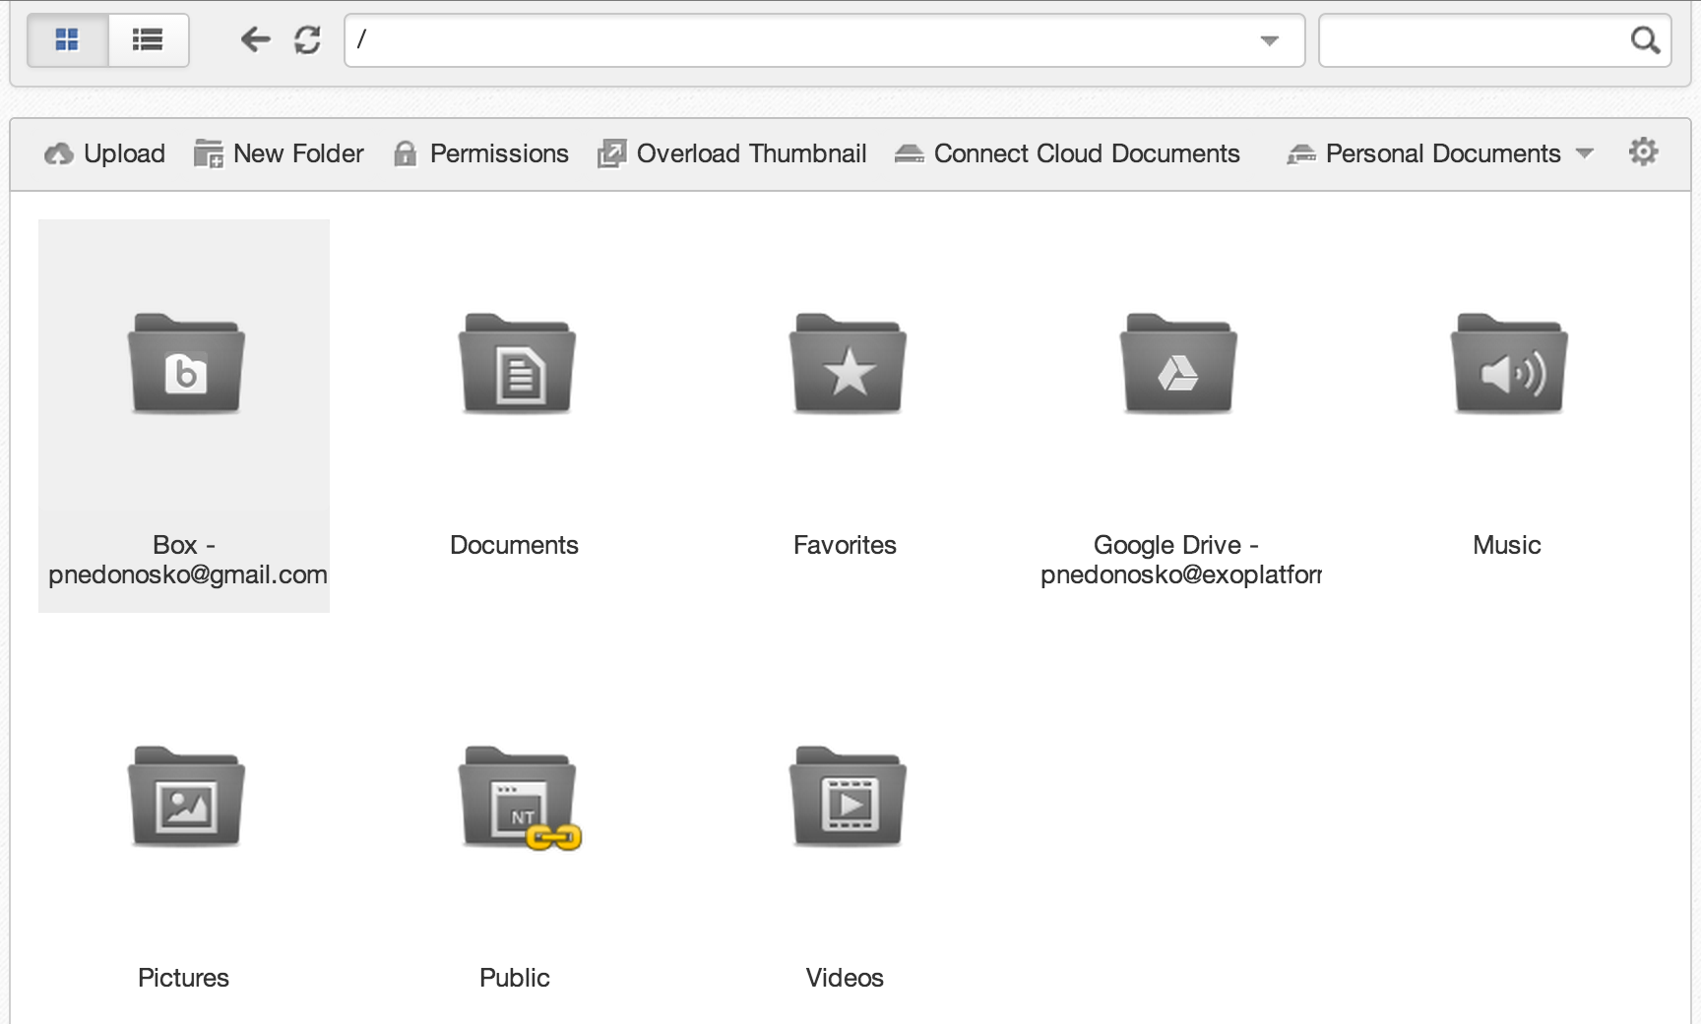Screen dimensions: 1701x1024
Task: Click the Personal Documents drive icon
Action: [x=1301, y=153]
